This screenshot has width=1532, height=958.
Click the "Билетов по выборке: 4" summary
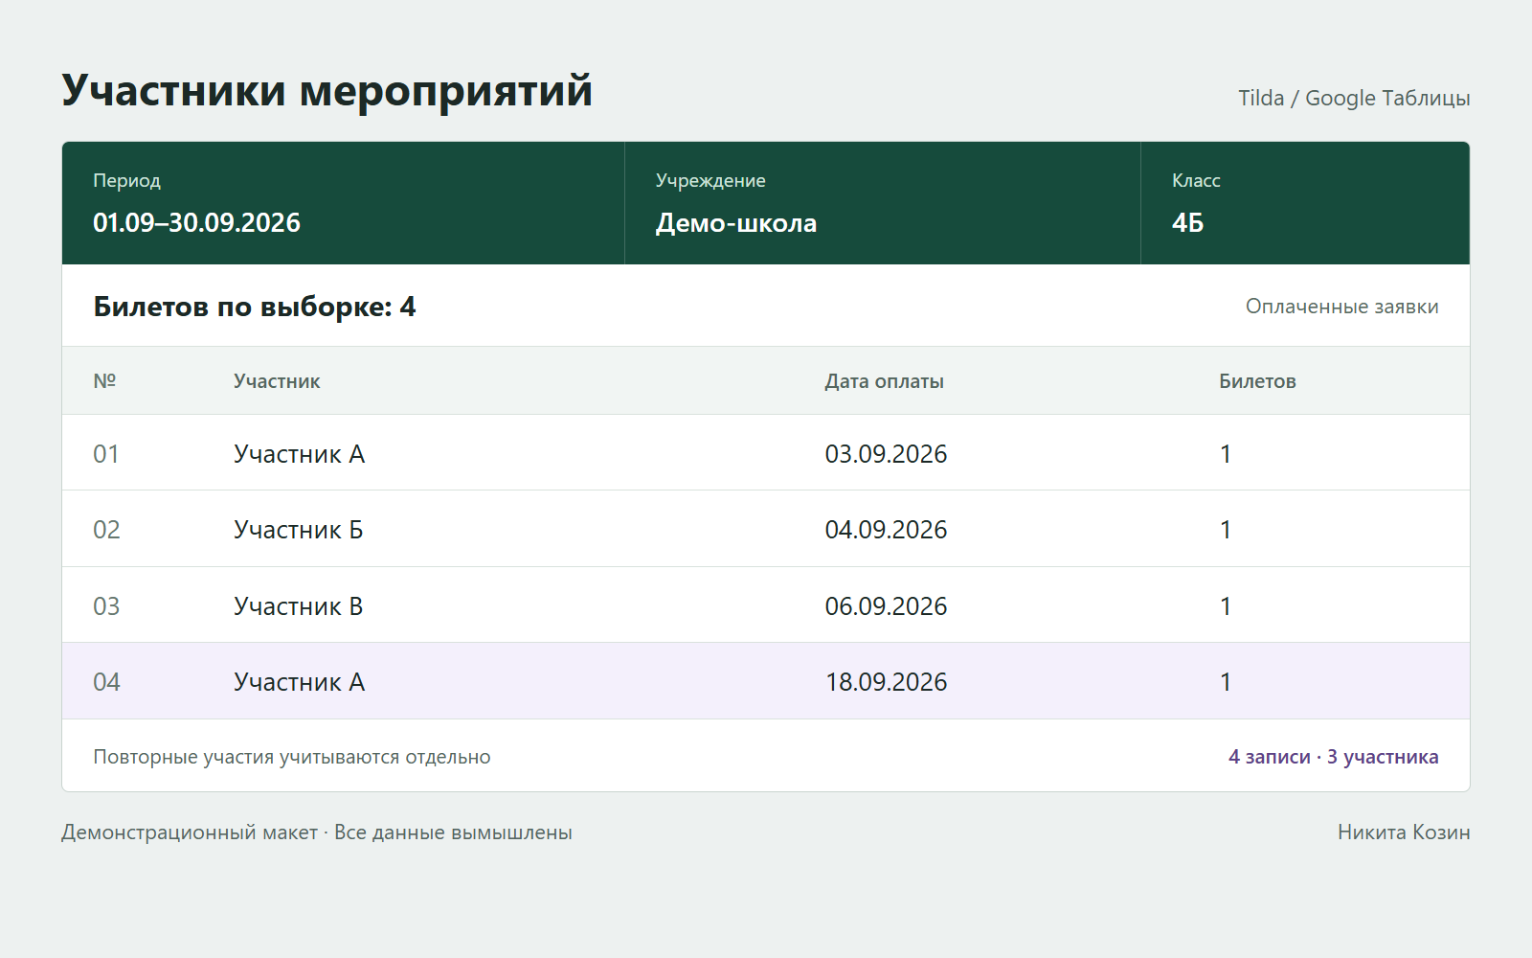click(x=255, y=307)
